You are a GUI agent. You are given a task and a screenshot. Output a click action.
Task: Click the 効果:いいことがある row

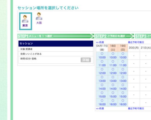click(x=56, y=54)
